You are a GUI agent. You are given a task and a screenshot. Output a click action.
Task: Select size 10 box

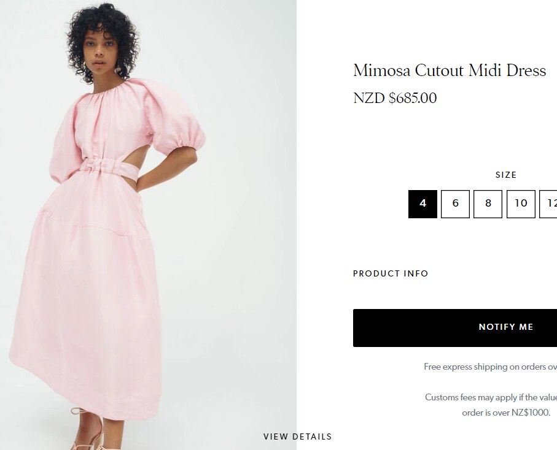(521, 204)
